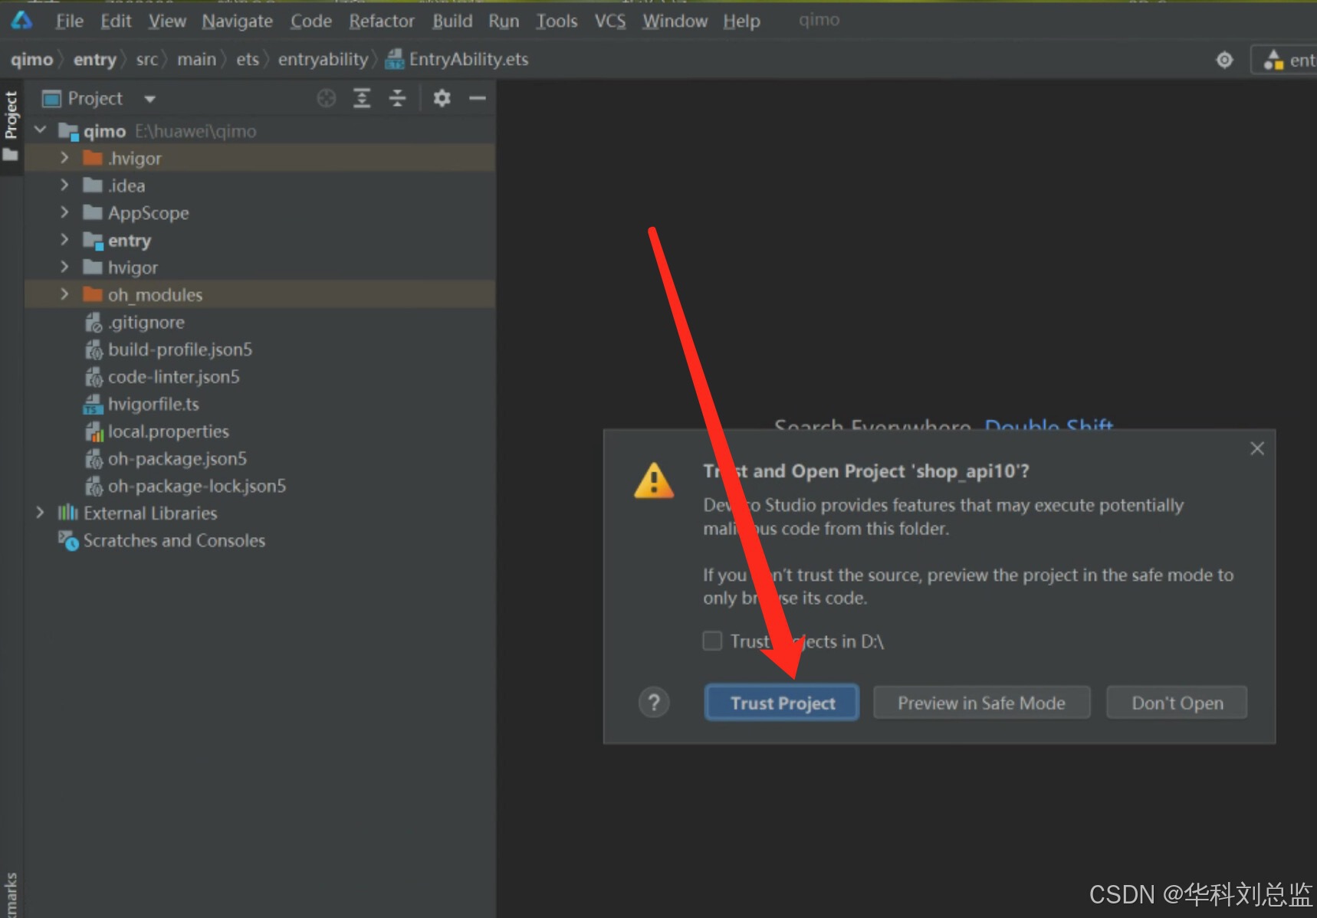
Task: Expand the oh_modules folder
Action: coord(64,294)
